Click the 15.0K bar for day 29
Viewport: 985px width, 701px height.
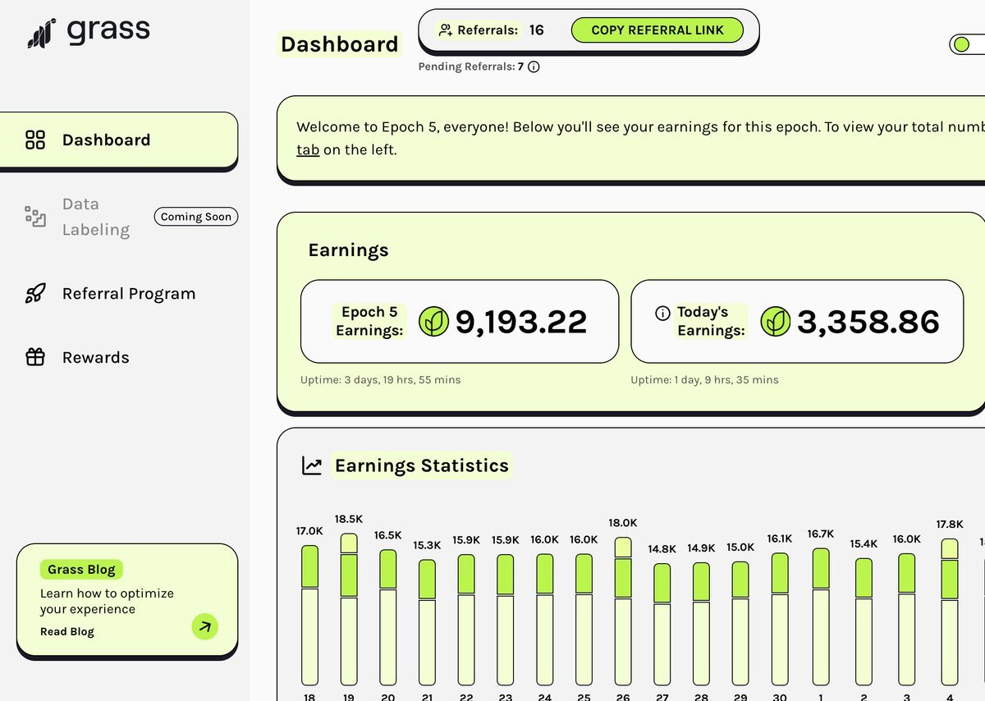(740, 623)
